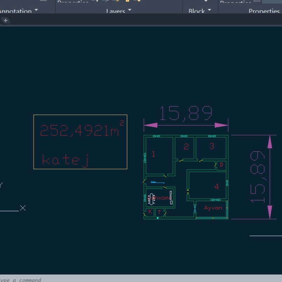Viewport: 282px width, 282px height.
Task: Select room label '2' in floor plan
Action: point(186,147)
